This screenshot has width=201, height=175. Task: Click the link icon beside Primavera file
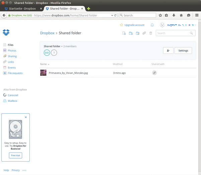[154, 73]
